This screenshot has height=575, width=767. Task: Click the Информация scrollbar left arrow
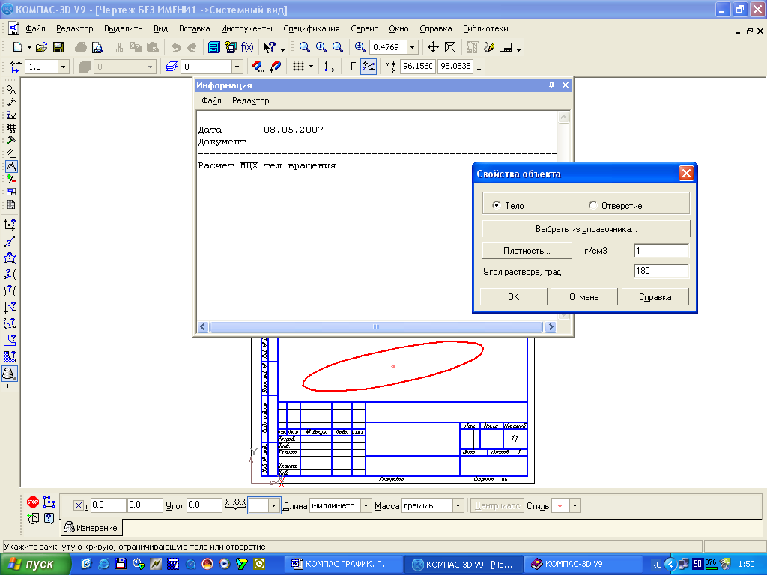[x=203, y=326]
